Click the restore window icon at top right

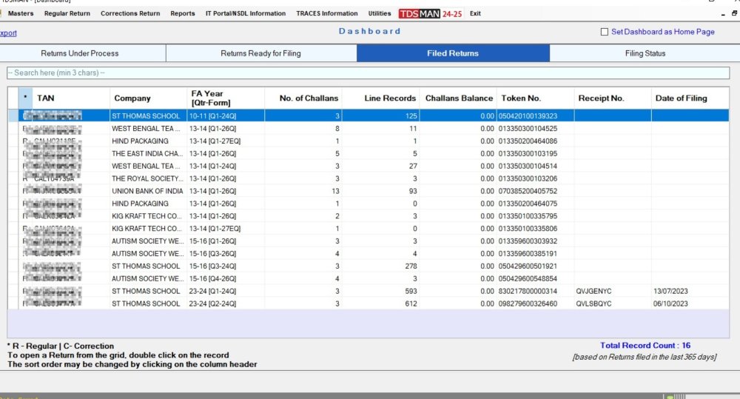coord(734,13)
